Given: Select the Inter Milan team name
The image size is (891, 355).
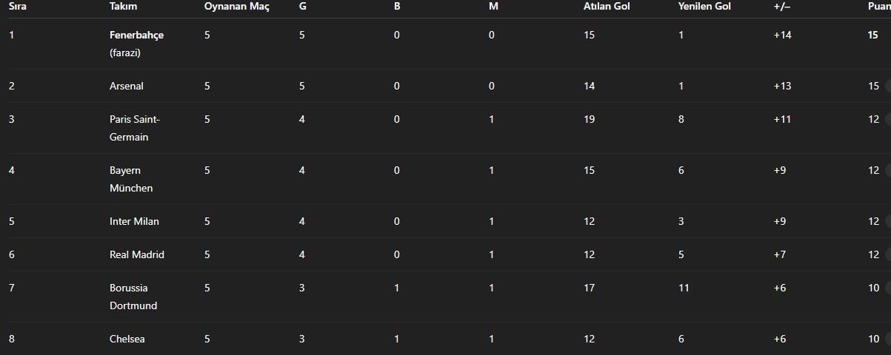Looking at the screenshot, I should (134, 222).
